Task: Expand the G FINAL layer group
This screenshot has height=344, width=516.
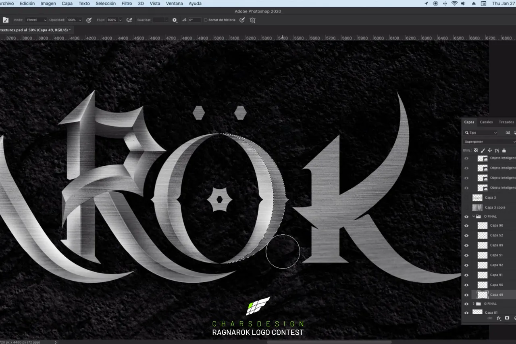Action: [x=474, y=304]
